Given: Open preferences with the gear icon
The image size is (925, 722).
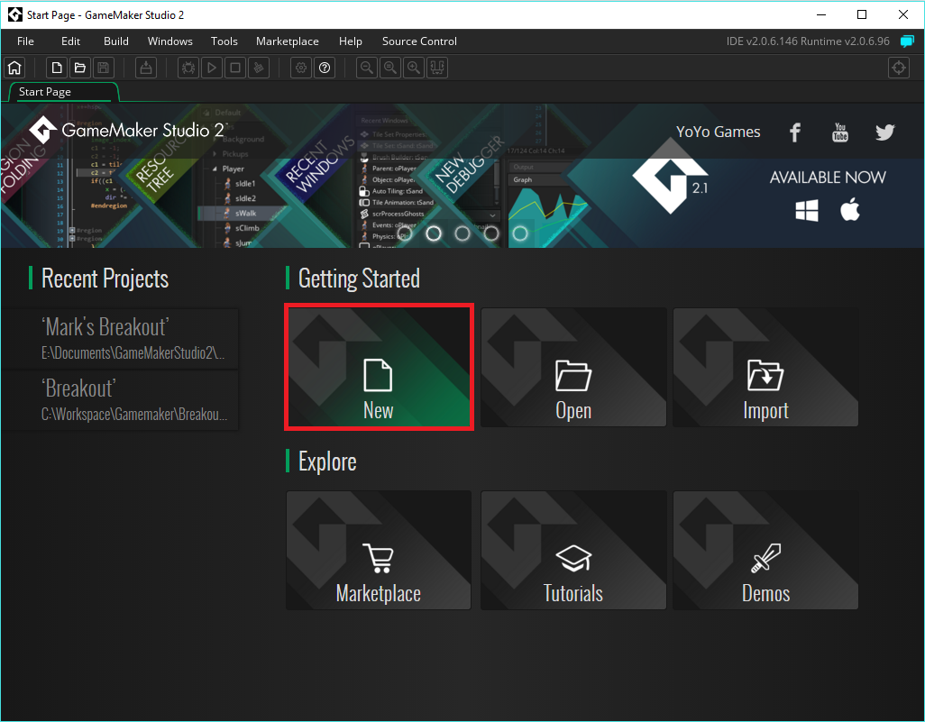Looking at the screenshot, I should click(x=301, y=67).
